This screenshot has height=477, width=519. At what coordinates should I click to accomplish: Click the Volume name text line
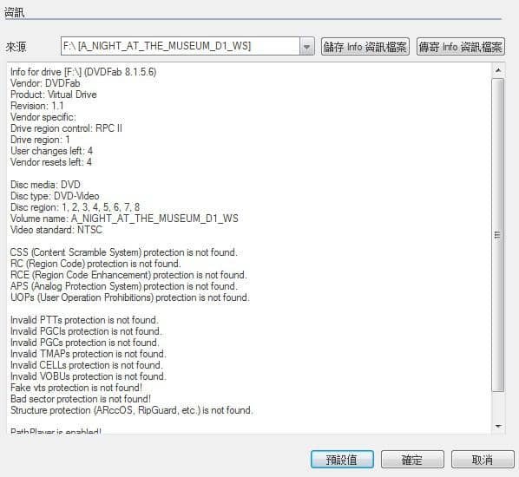124,219
